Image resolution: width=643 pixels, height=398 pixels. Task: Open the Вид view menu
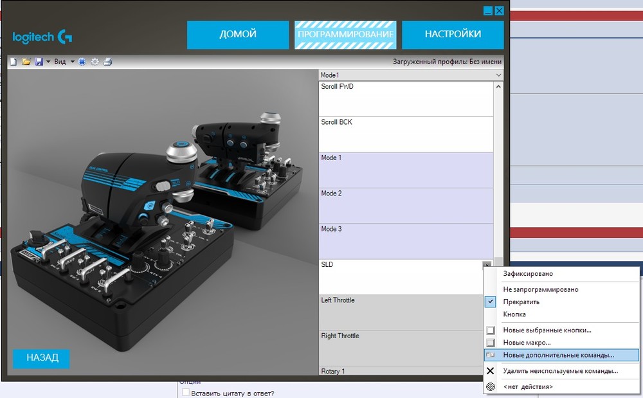click(60, 62)
